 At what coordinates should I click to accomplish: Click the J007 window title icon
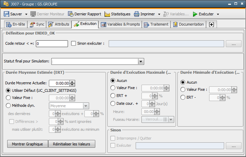6,4
